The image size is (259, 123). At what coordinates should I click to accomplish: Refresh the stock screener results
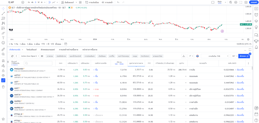[12, 56]
